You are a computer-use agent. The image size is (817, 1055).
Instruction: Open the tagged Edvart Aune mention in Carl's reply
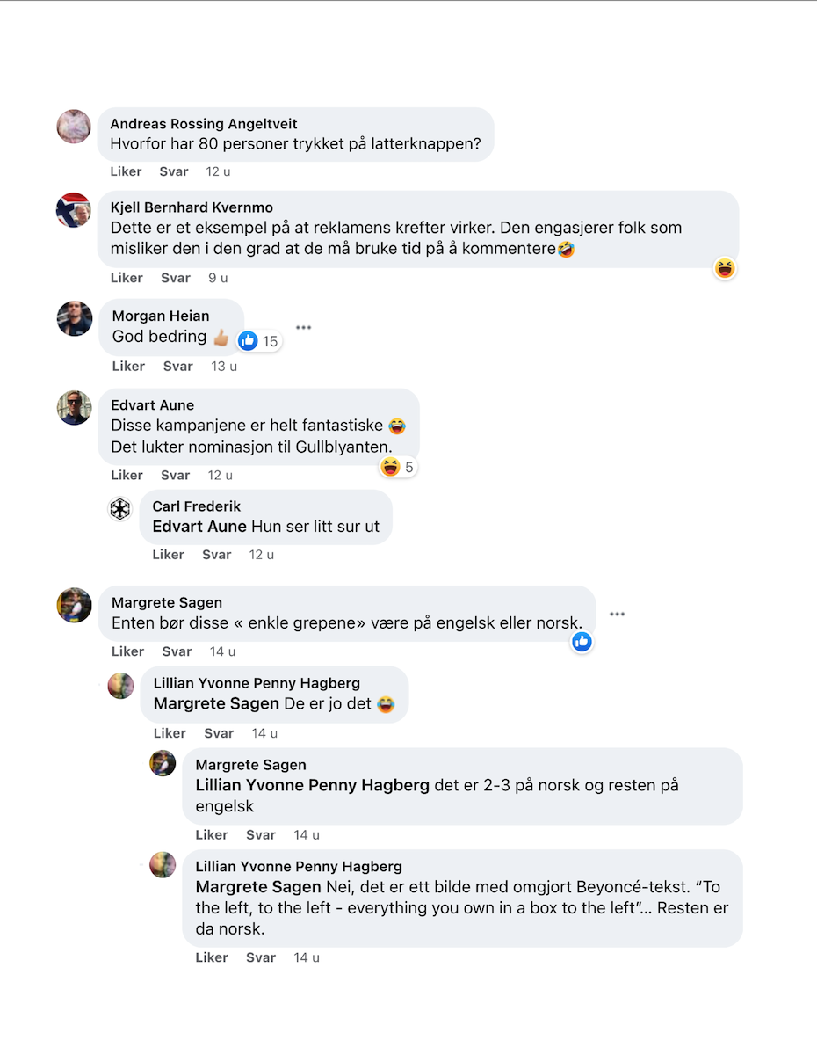tap(200, 527)
